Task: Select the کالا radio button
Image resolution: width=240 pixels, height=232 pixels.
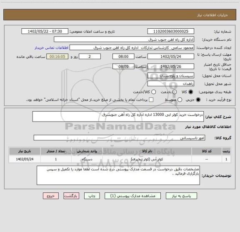Action: [x=190, y=92]
